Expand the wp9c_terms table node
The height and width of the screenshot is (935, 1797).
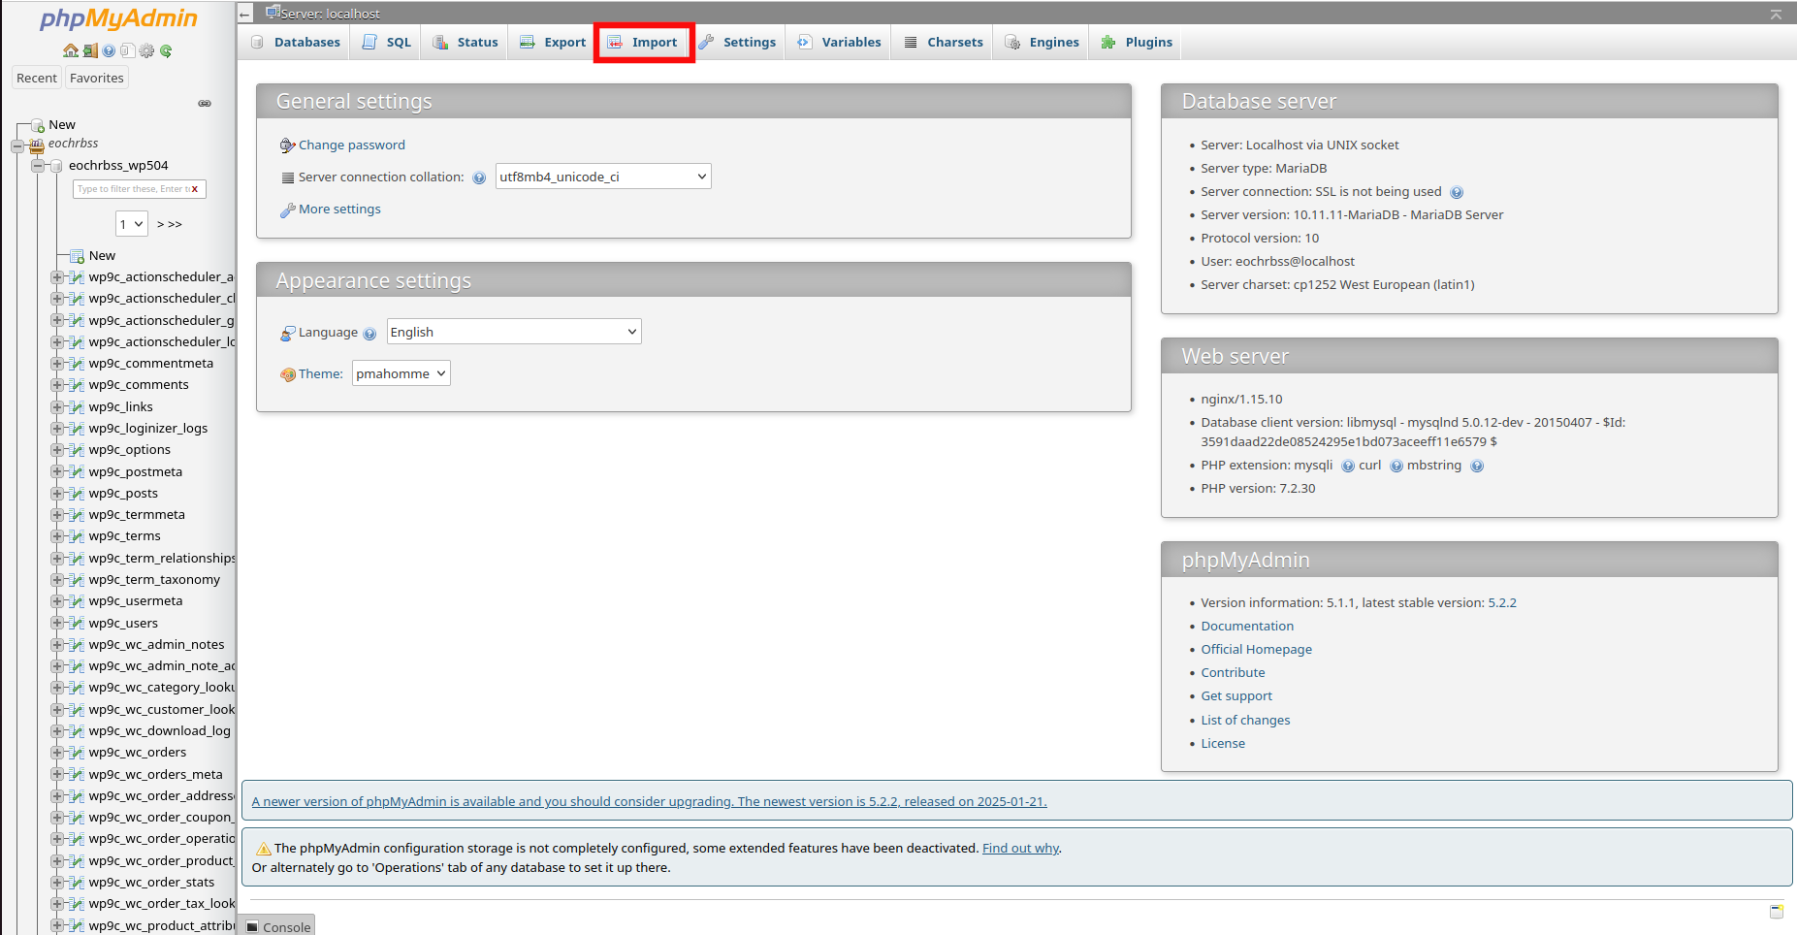tap(56, 536)
